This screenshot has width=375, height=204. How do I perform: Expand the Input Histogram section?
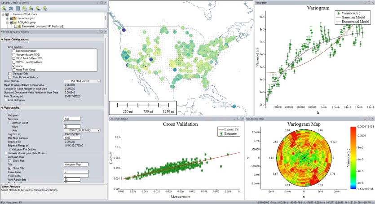click(x=6, y=100)
